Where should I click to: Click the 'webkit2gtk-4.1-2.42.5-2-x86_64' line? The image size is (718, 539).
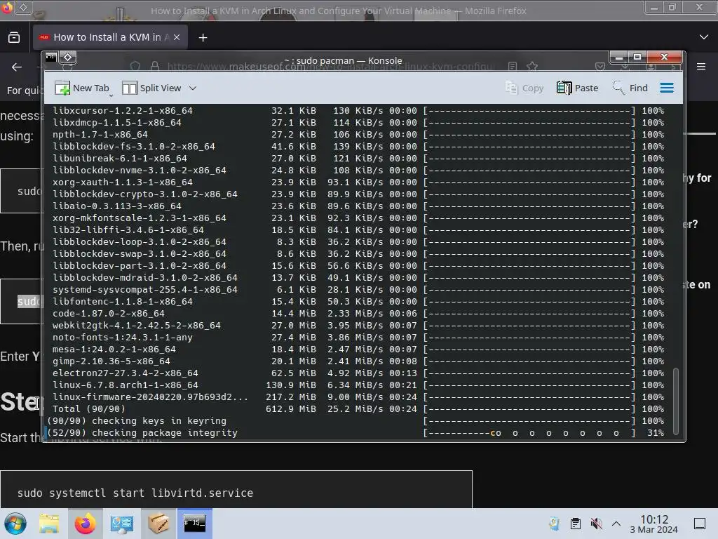point(358,326)
